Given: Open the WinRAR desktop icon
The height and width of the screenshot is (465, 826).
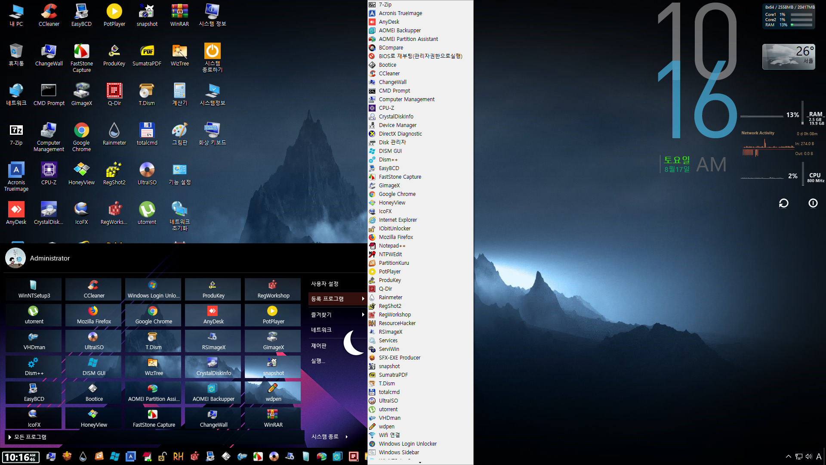Looking at the screenshot, I should point(179,15).
